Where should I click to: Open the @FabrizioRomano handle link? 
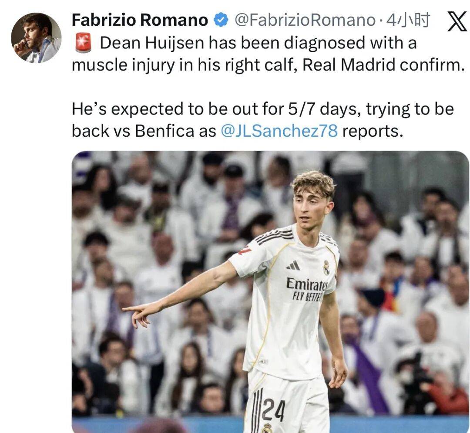(x=305, y=20)
